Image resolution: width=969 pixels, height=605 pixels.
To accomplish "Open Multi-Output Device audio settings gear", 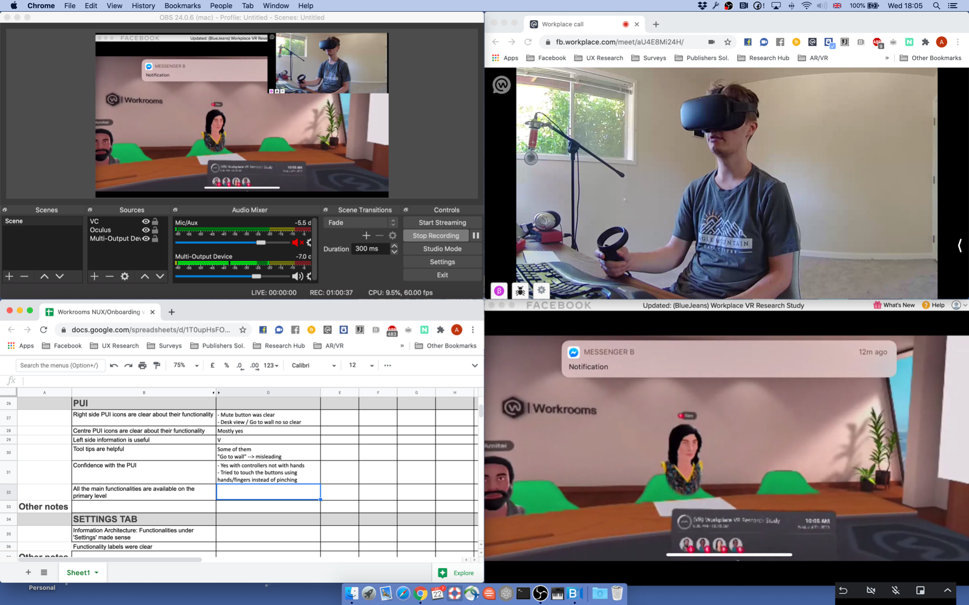I will [x=309, y=276].
